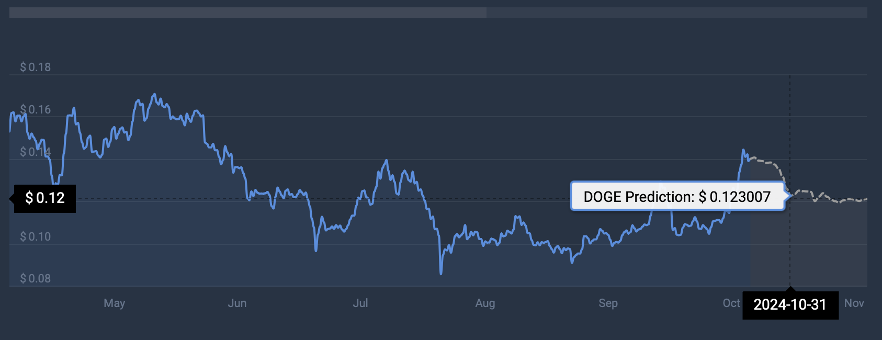882x340 pixels.
Task: Click the Oct label on the time axis
Action: pos(731,303)
